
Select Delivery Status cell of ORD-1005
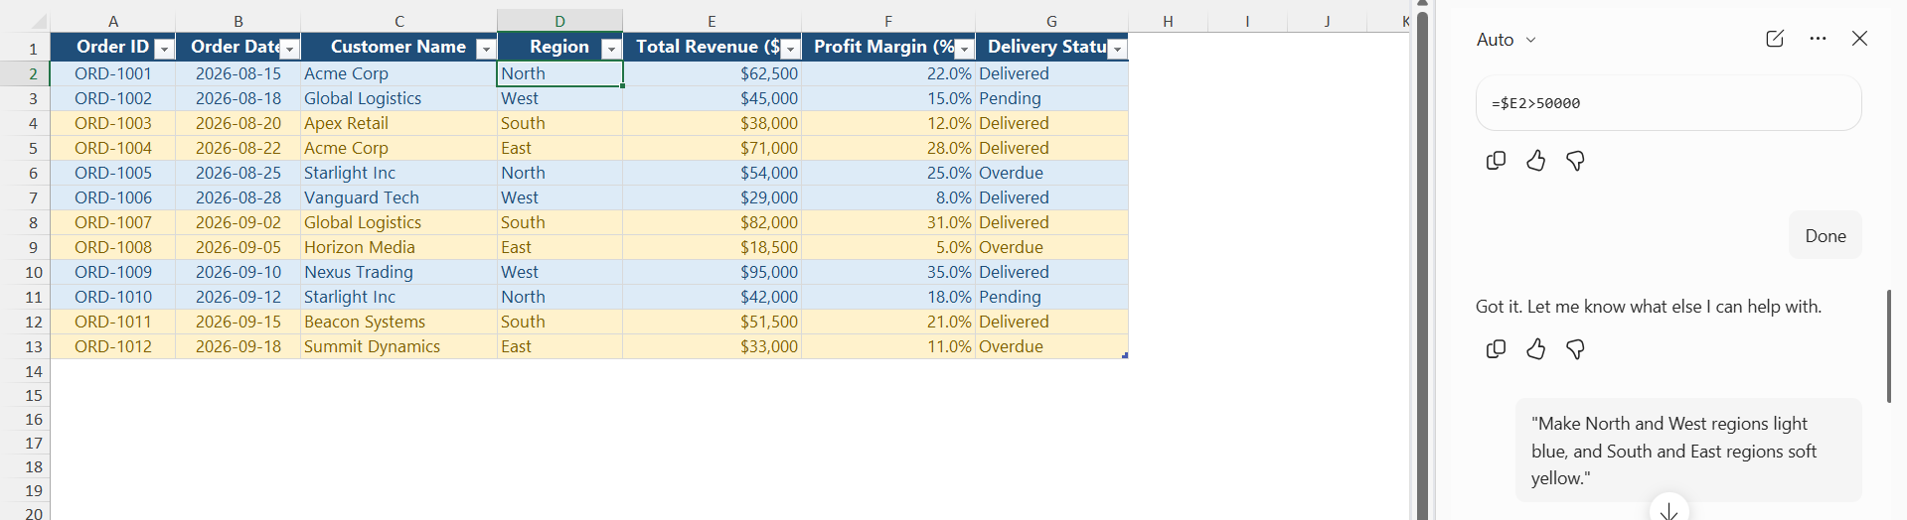[1051, 173]
